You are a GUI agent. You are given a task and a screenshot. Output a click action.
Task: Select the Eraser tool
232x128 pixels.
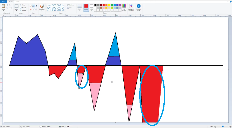30,9
